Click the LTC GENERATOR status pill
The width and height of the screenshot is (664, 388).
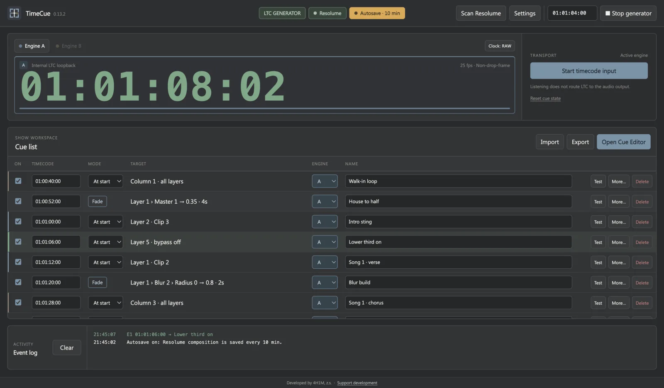tap(282, 13)
